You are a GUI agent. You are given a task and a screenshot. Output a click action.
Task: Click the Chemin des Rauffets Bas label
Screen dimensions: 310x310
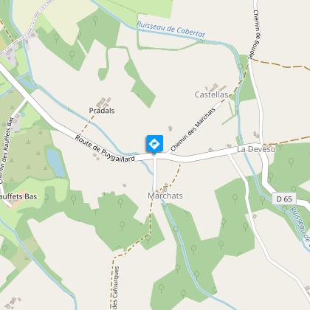pyautogui.click(x=7, y=151)
